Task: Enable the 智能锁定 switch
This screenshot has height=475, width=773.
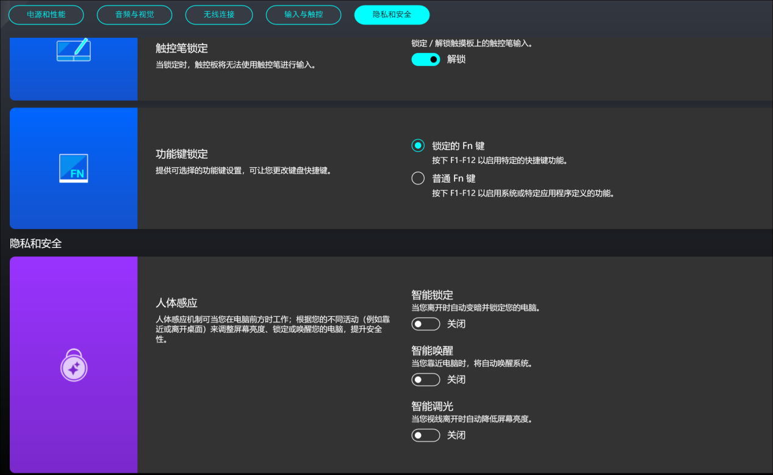Action: 425,324
